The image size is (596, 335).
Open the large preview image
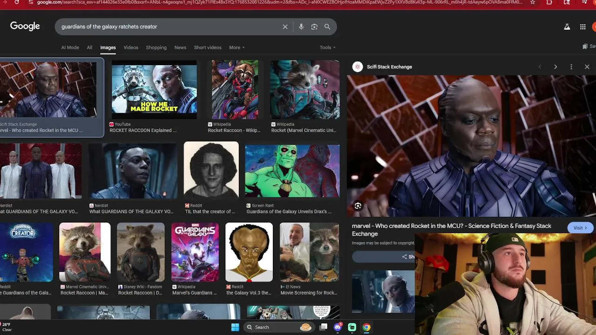[471, 146]
